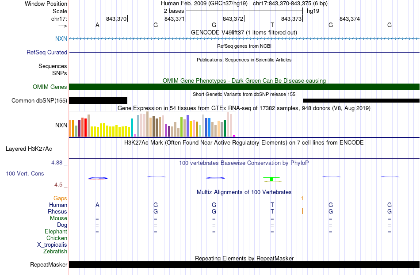Click the ---> sequence direction arrow label
Image resolution: width=420 pixels, height=275 pixels.
tap(62, 26)
